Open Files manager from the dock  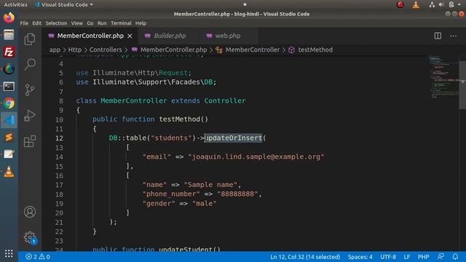coord(9,35)
